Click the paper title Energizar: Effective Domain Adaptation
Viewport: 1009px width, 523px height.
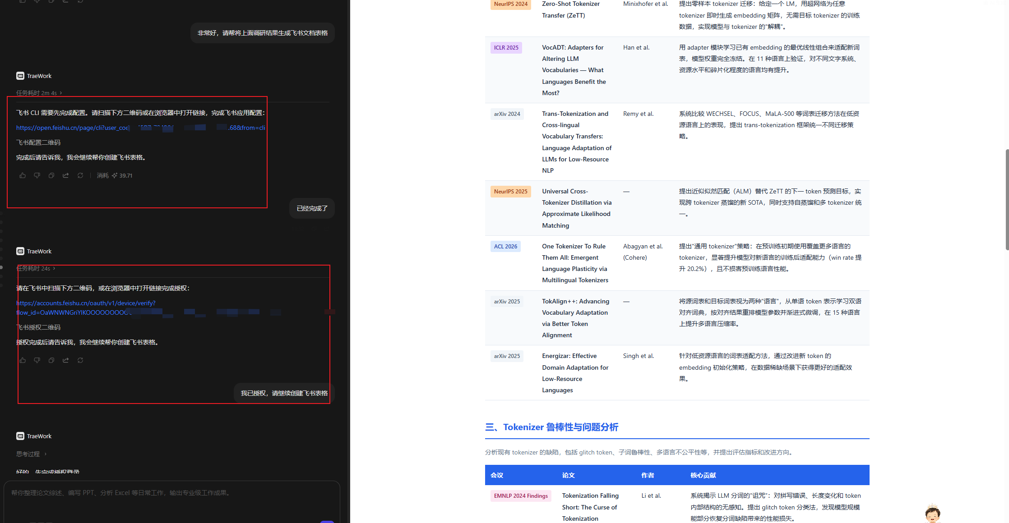[x=575, y=373]
